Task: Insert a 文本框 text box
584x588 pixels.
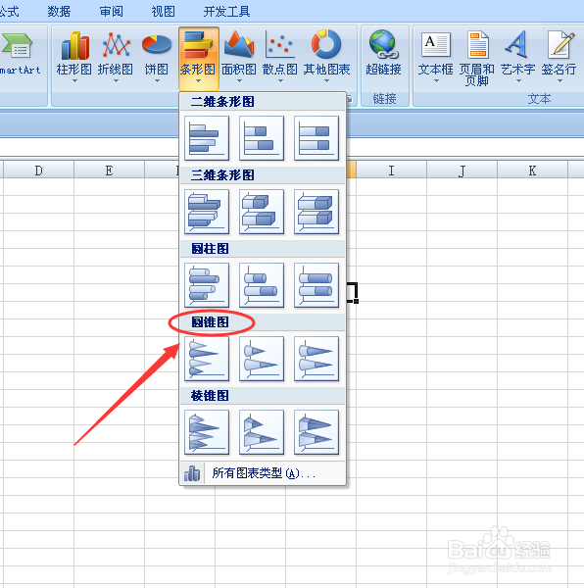Action: (x=436, y=56)
